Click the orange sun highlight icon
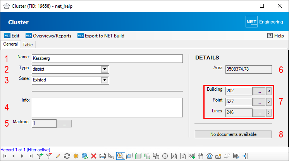289x161 pixels. [x=76, y=156]
